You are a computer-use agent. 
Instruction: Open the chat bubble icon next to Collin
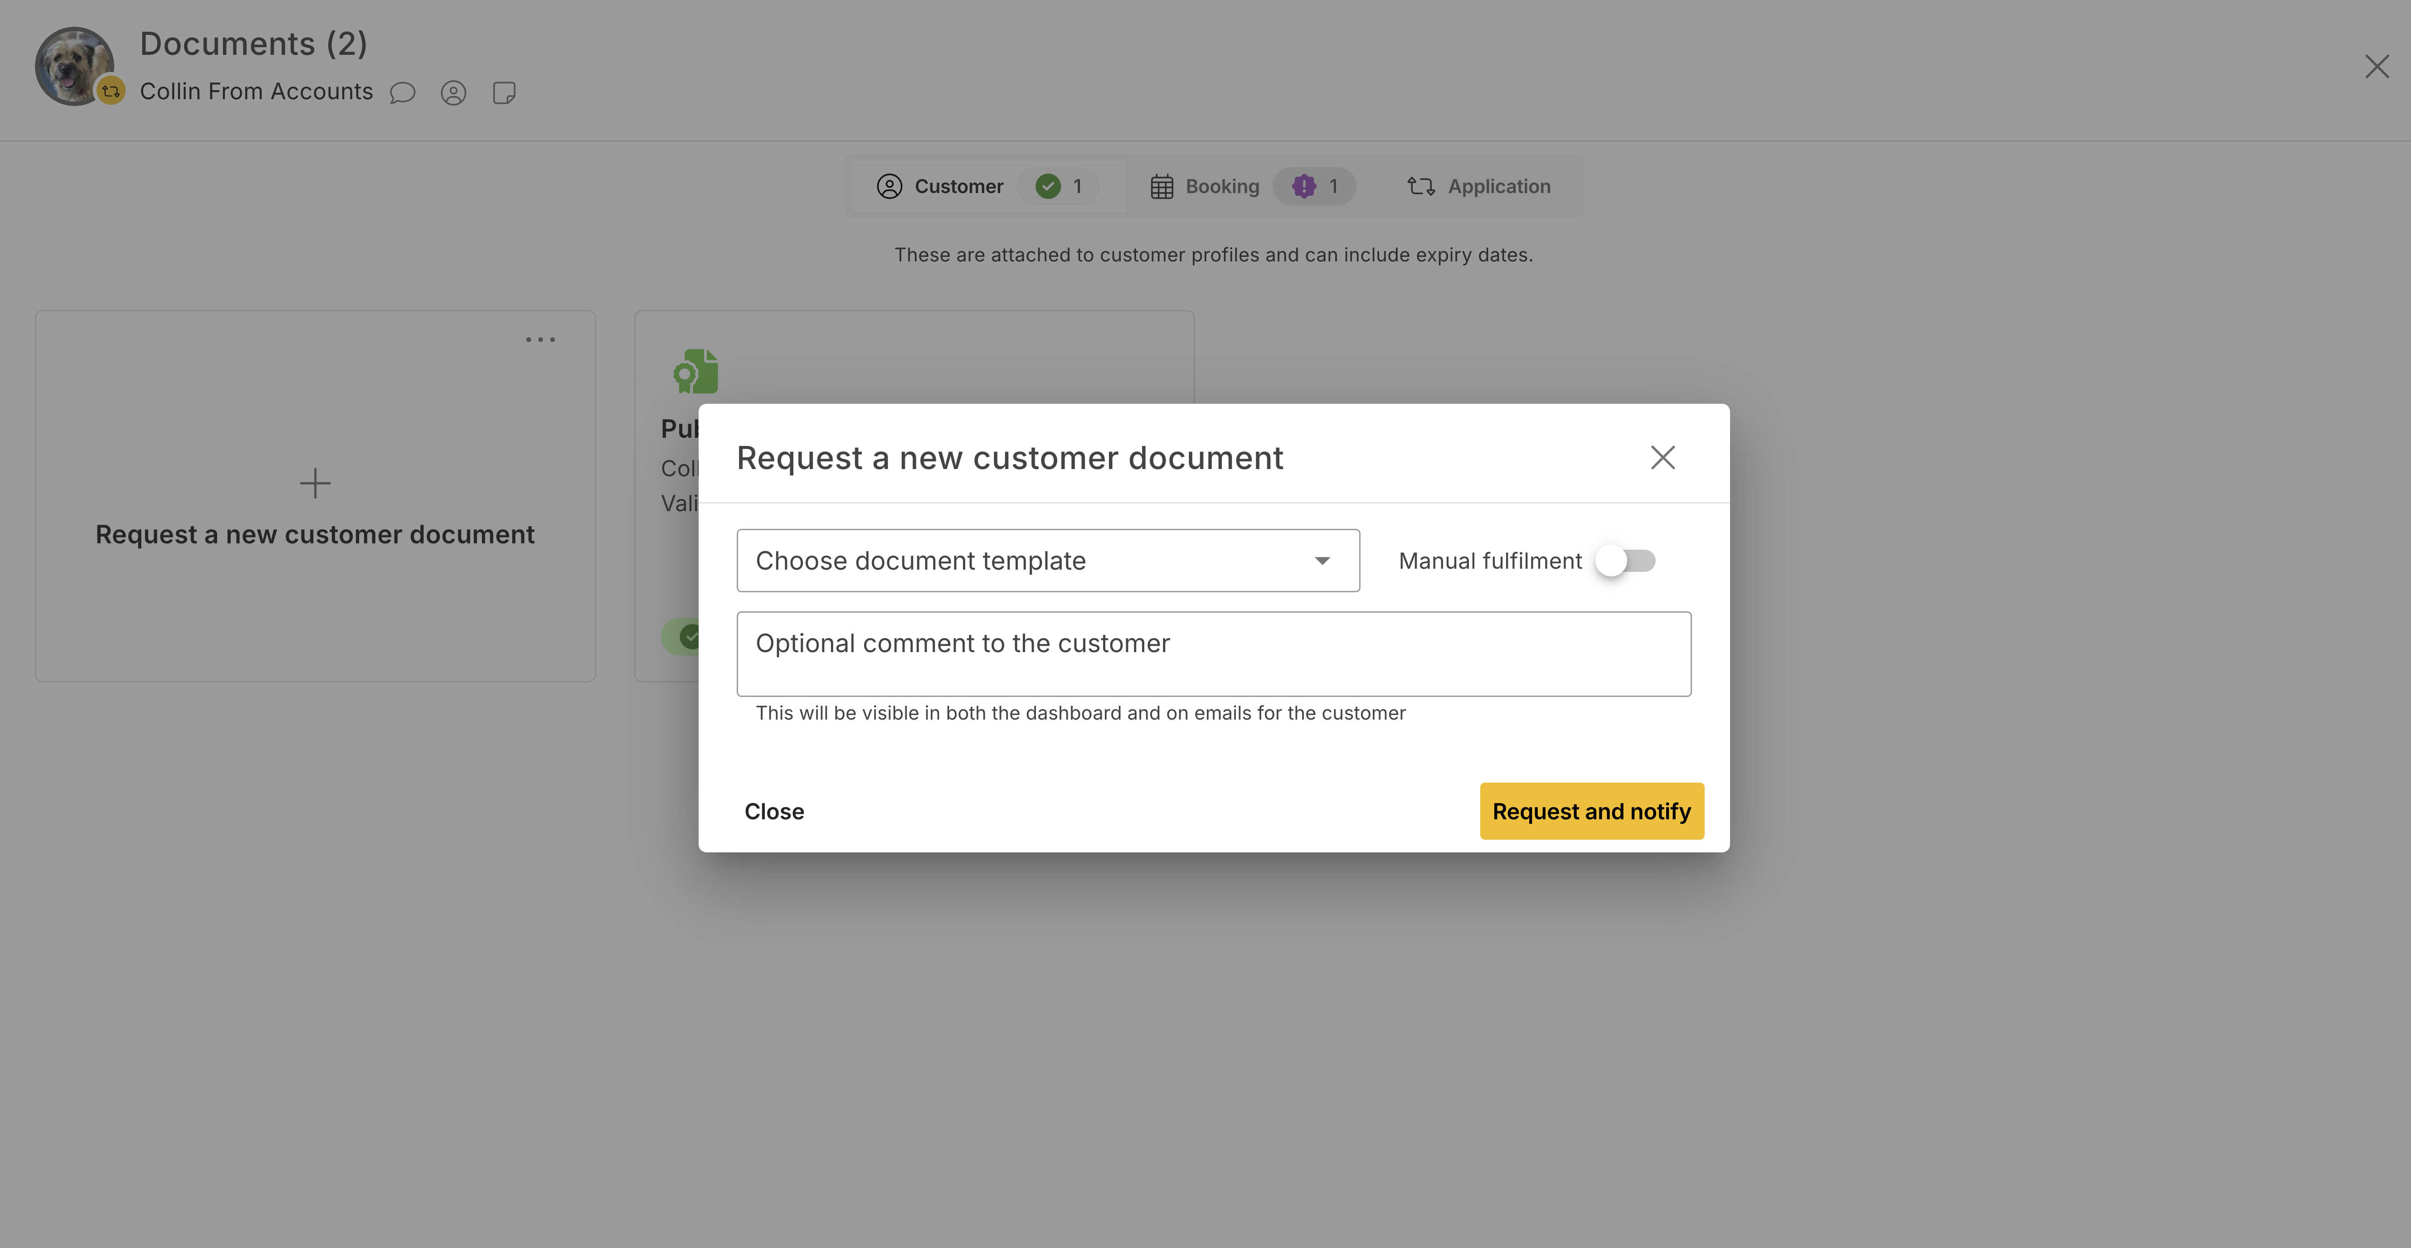coord(403,92)
